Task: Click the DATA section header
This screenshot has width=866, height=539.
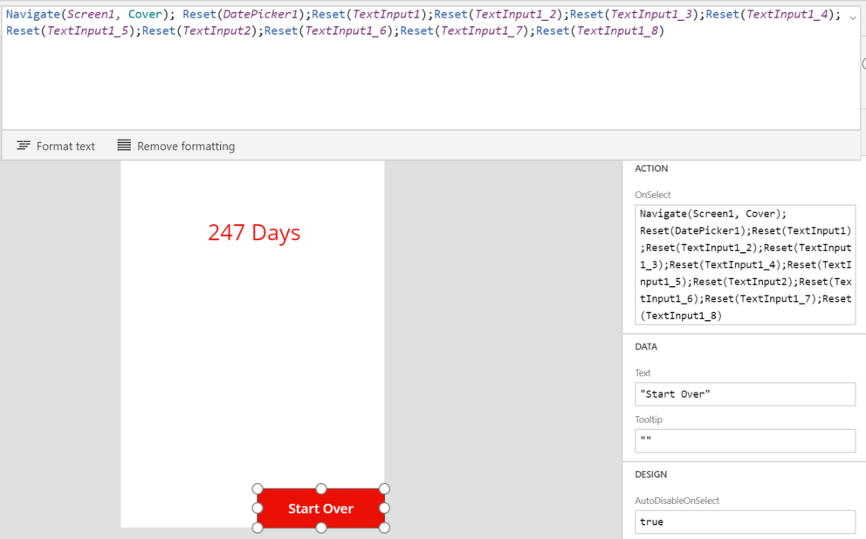Action: pos(646,346)
